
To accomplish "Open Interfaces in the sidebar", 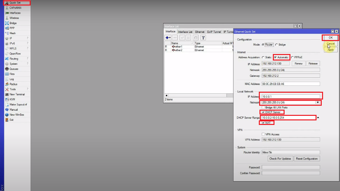I will pos(17,13).
